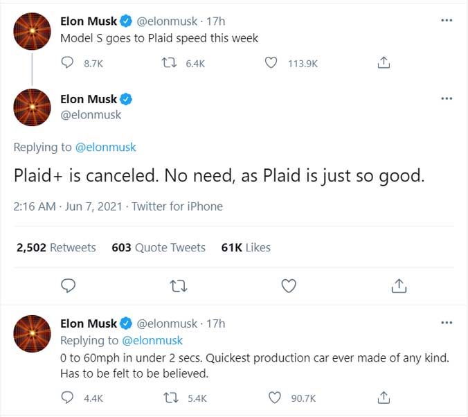Screen dimensions: 468x417
Task: Reply to the Model S Plaid speed tweet
Action: [68, 63]
